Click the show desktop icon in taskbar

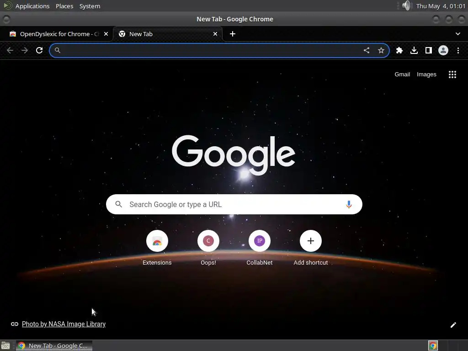point(5,346)
